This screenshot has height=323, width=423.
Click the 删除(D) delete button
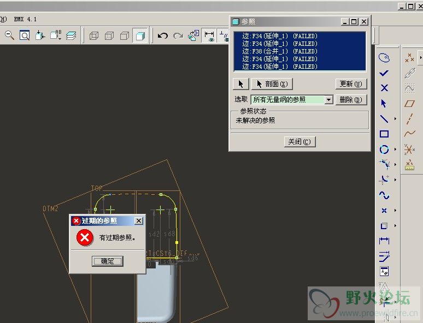[x=351, y=100]
